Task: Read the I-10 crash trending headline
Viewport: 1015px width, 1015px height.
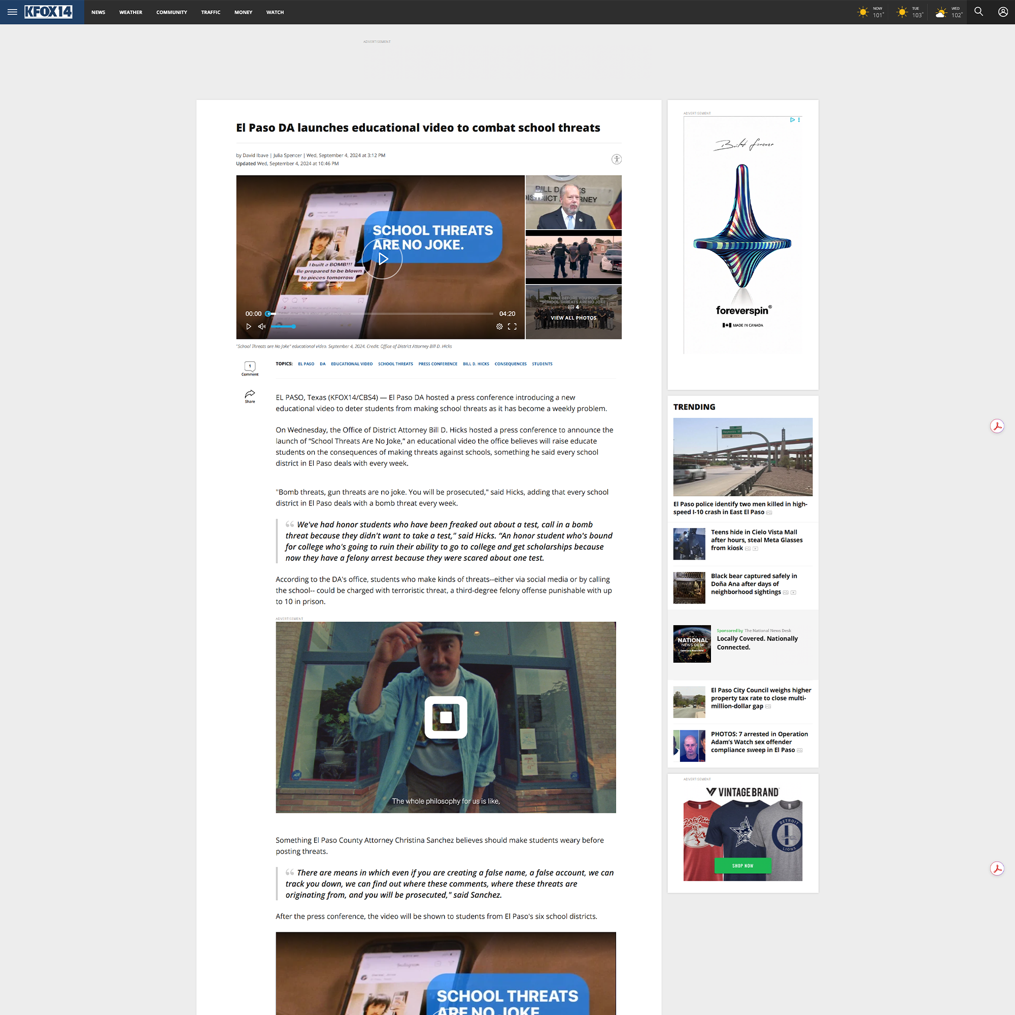Action: (740, 508)
